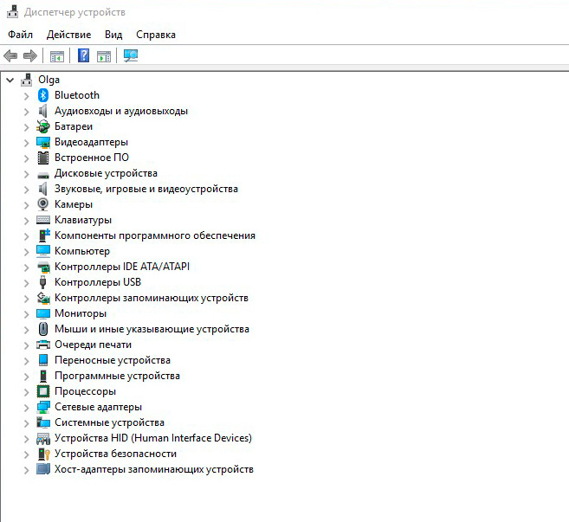The height and width of the screenshot is (522, 569).
Task: Click the Батареи battery icon
Action: coord(43,126)
